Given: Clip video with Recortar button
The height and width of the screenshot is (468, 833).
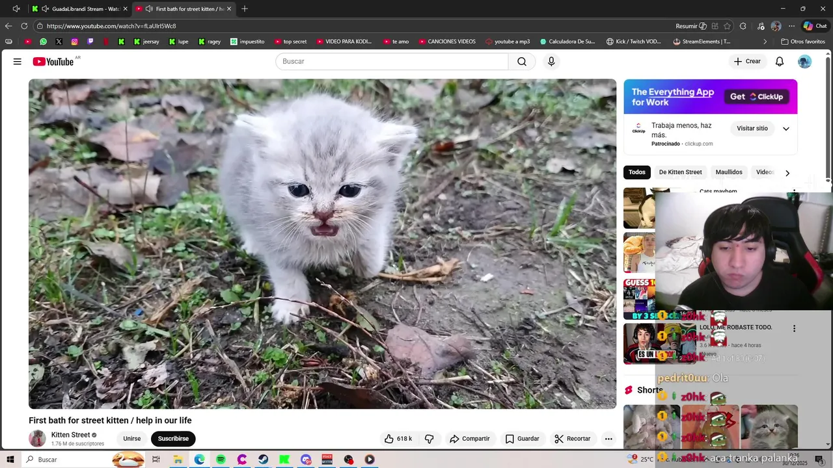Looking at the screenshot, I should point(573,439).
